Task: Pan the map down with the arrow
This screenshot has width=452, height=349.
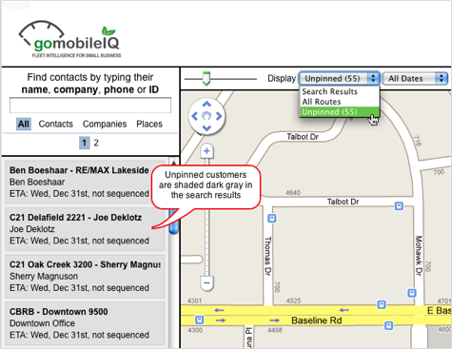Action: point(206,128)
